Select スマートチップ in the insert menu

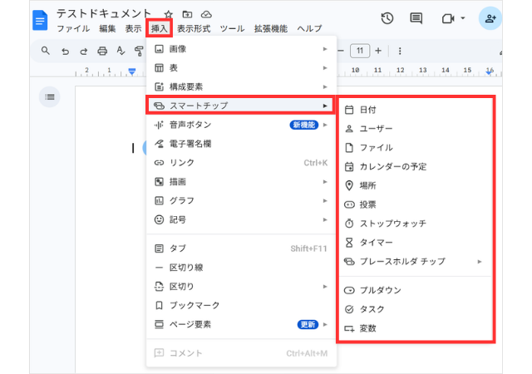pos(241,106)
